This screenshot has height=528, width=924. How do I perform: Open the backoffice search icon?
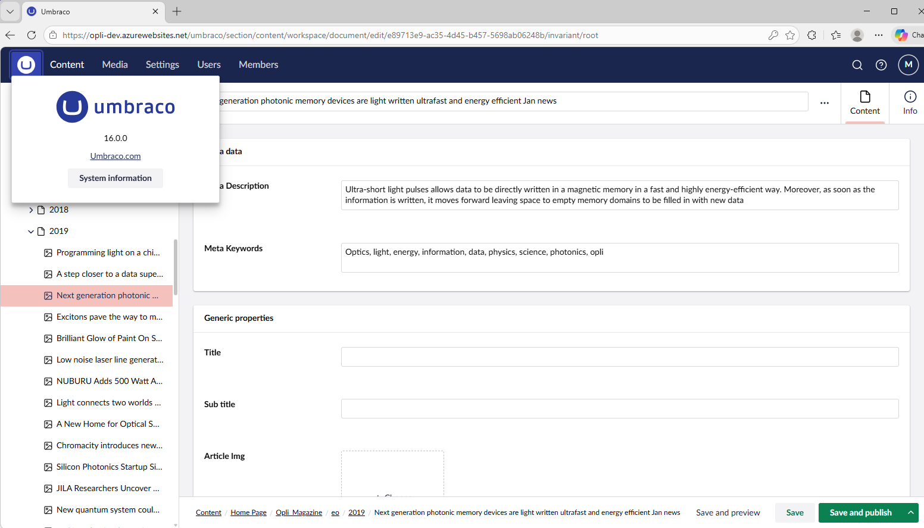point(857,65)
